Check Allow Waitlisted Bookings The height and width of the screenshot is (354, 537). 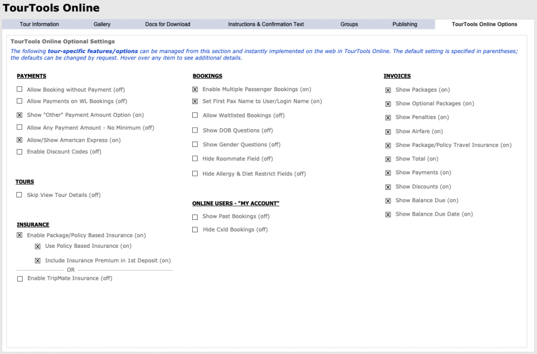pos(195,115)
